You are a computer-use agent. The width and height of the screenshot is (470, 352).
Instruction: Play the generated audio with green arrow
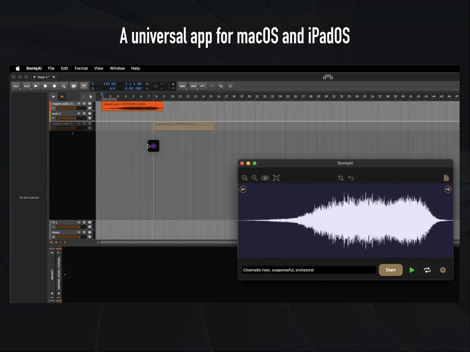(412, 270)
